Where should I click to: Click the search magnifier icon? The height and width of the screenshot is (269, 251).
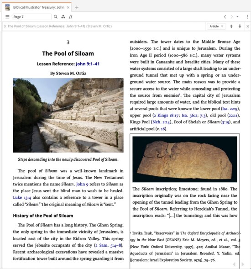pos(56,16)
